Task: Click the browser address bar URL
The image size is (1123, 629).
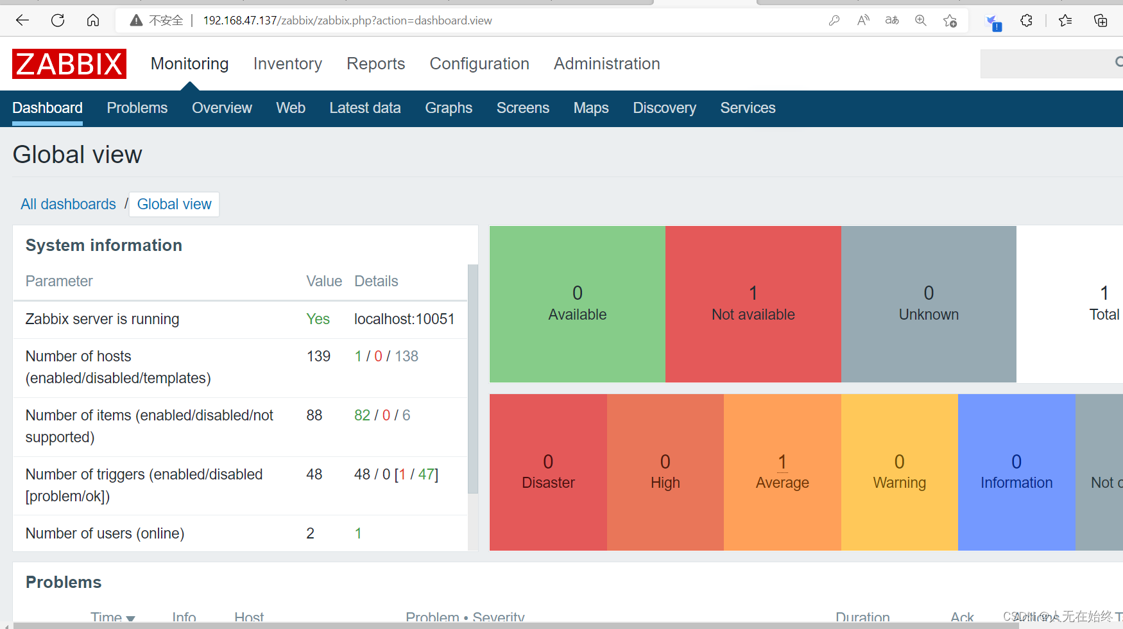Action: click(x=348, y=21)
